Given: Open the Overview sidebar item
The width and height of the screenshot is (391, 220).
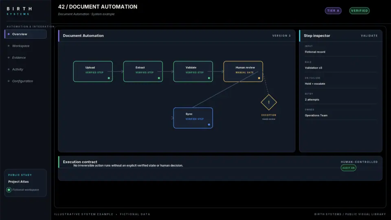Looking at the screenshot, I should point(25,34).
